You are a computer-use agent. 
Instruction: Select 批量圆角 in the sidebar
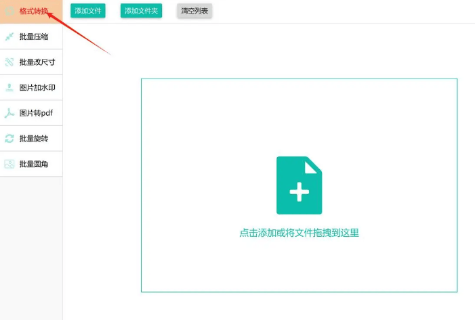pyautogui.click(x=34, y=164)
